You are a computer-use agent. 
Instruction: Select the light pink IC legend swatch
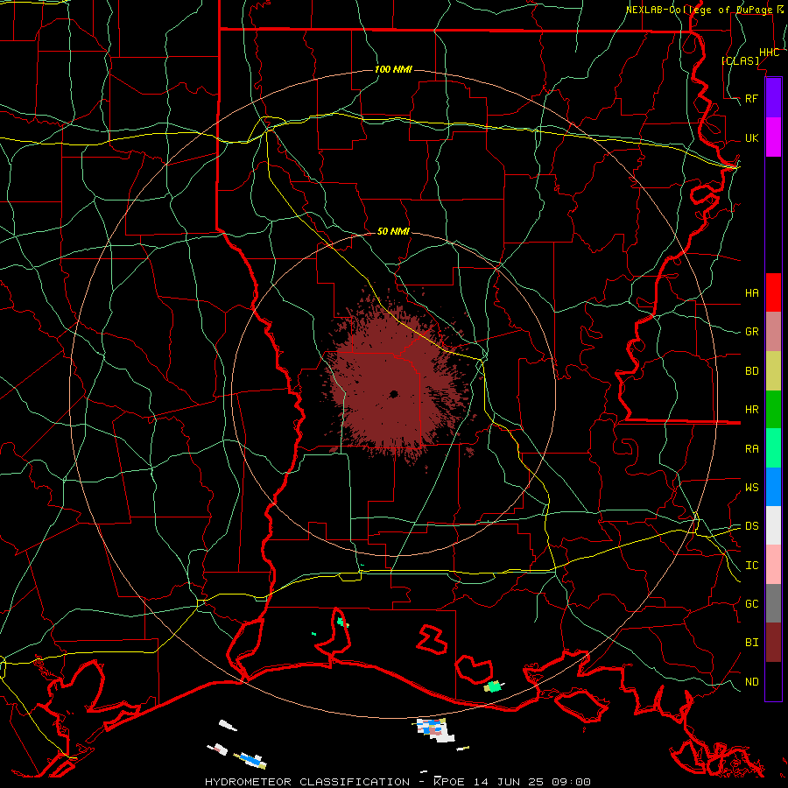click(x=773, y=565)
